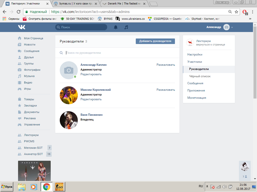Click Редактировать under Александр Каплин

(91, 74)
